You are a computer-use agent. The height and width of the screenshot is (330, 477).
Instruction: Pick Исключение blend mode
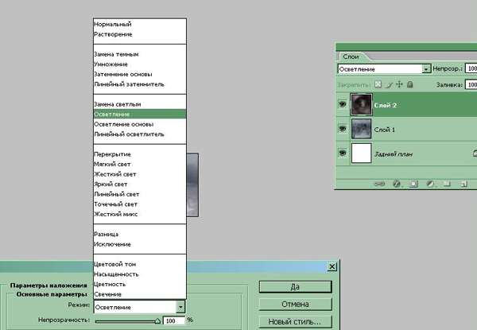(x=140, y=244)
